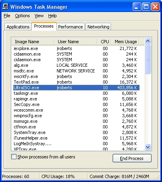162x182 pixels.
Task: Select the iTunesHelper.exe process
Action: point(76,138)
